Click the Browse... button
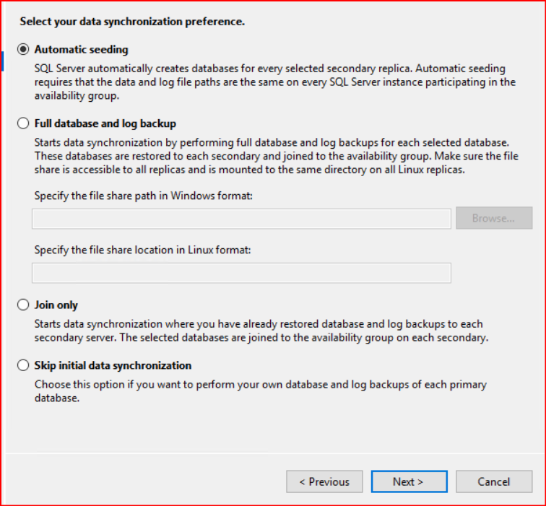 coord(493,219)
